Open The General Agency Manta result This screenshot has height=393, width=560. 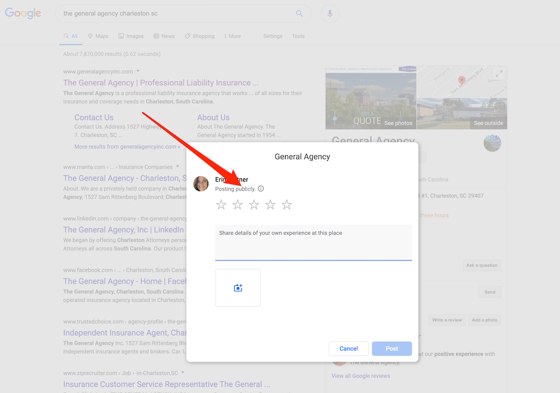point(125,178)
